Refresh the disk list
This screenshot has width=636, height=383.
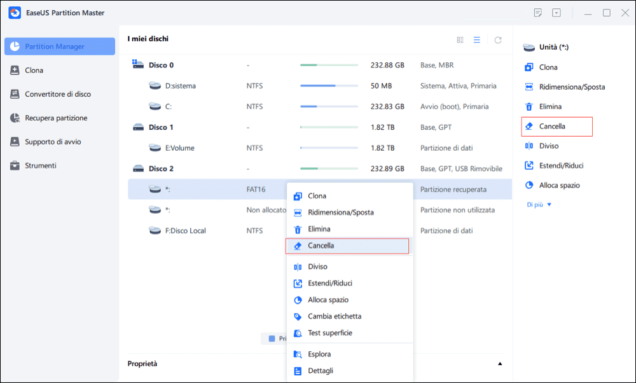click(x=498, y=39)
